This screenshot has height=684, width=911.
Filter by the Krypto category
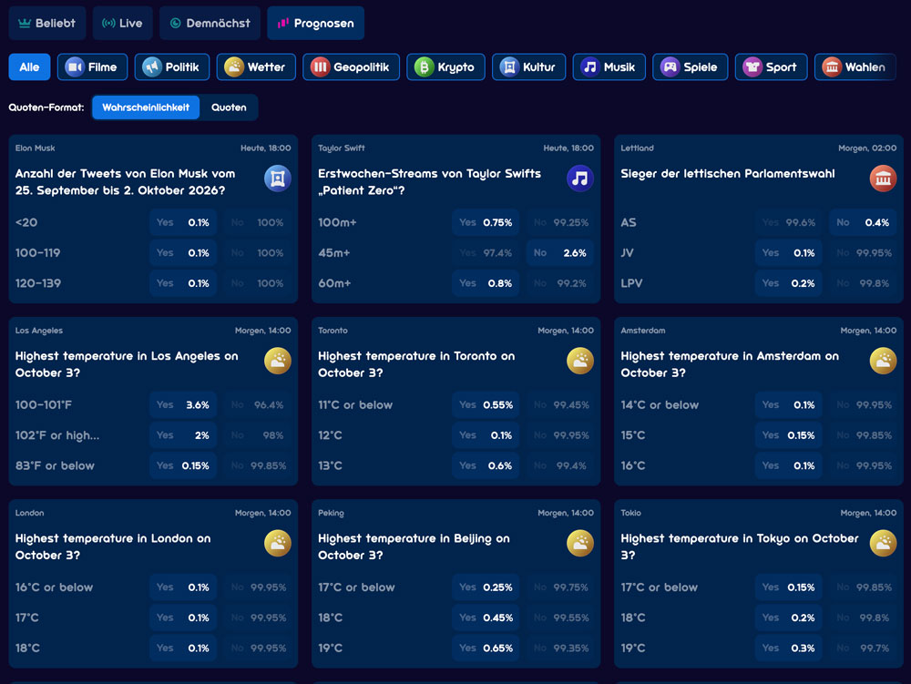[445, 66]
